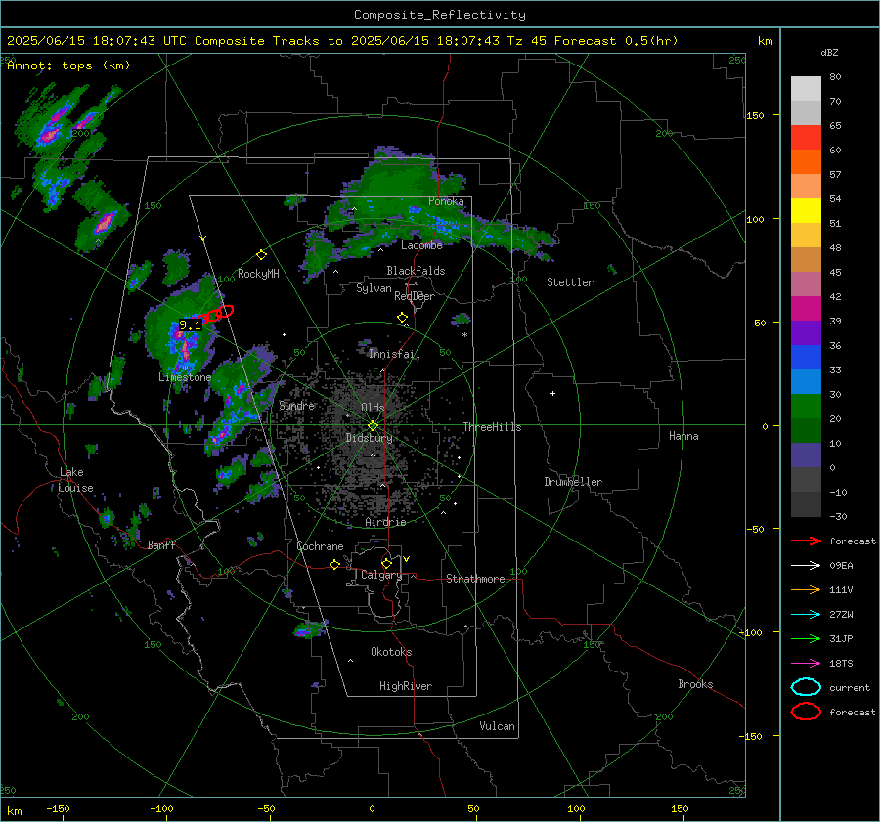Screen dimensions: 880x822
Task: Click the green 31JP arrow in the legend
Action: (x=806, y=638)
